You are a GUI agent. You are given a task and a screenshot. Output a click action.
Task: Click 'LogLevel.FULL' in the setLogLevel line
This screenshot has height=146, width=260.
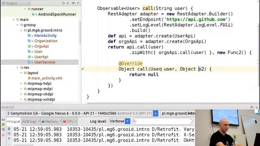coord(213,25)
